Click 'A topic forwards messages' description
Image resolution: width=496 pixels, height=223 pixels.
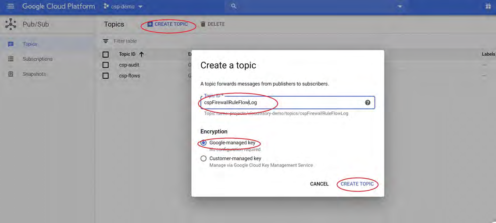265,84
